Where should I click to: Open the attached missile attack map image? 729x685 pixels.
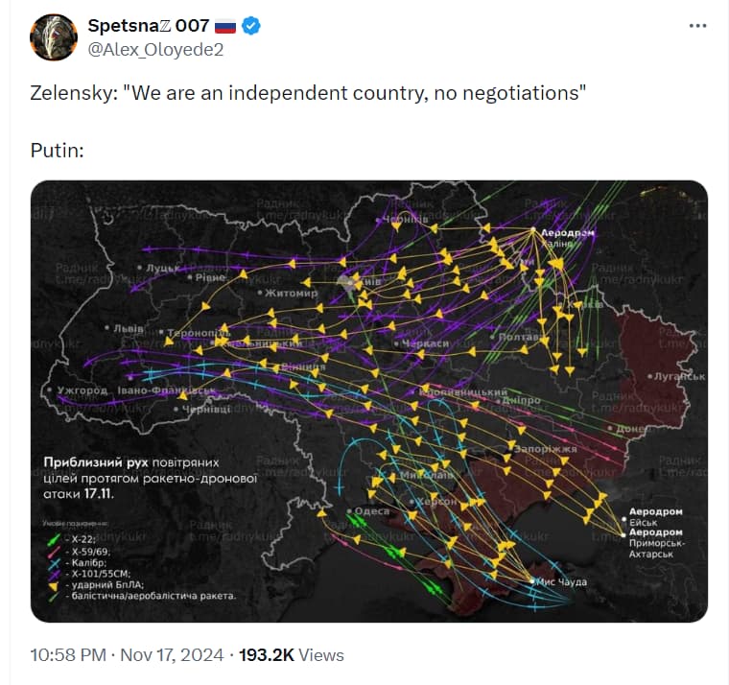click(x=369, y=401)
